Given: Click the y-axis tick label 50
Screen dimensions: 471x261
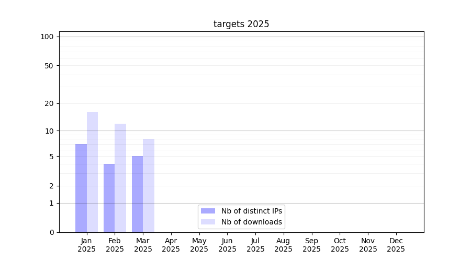Looking at the screenshot, I should tap(49, 66).
